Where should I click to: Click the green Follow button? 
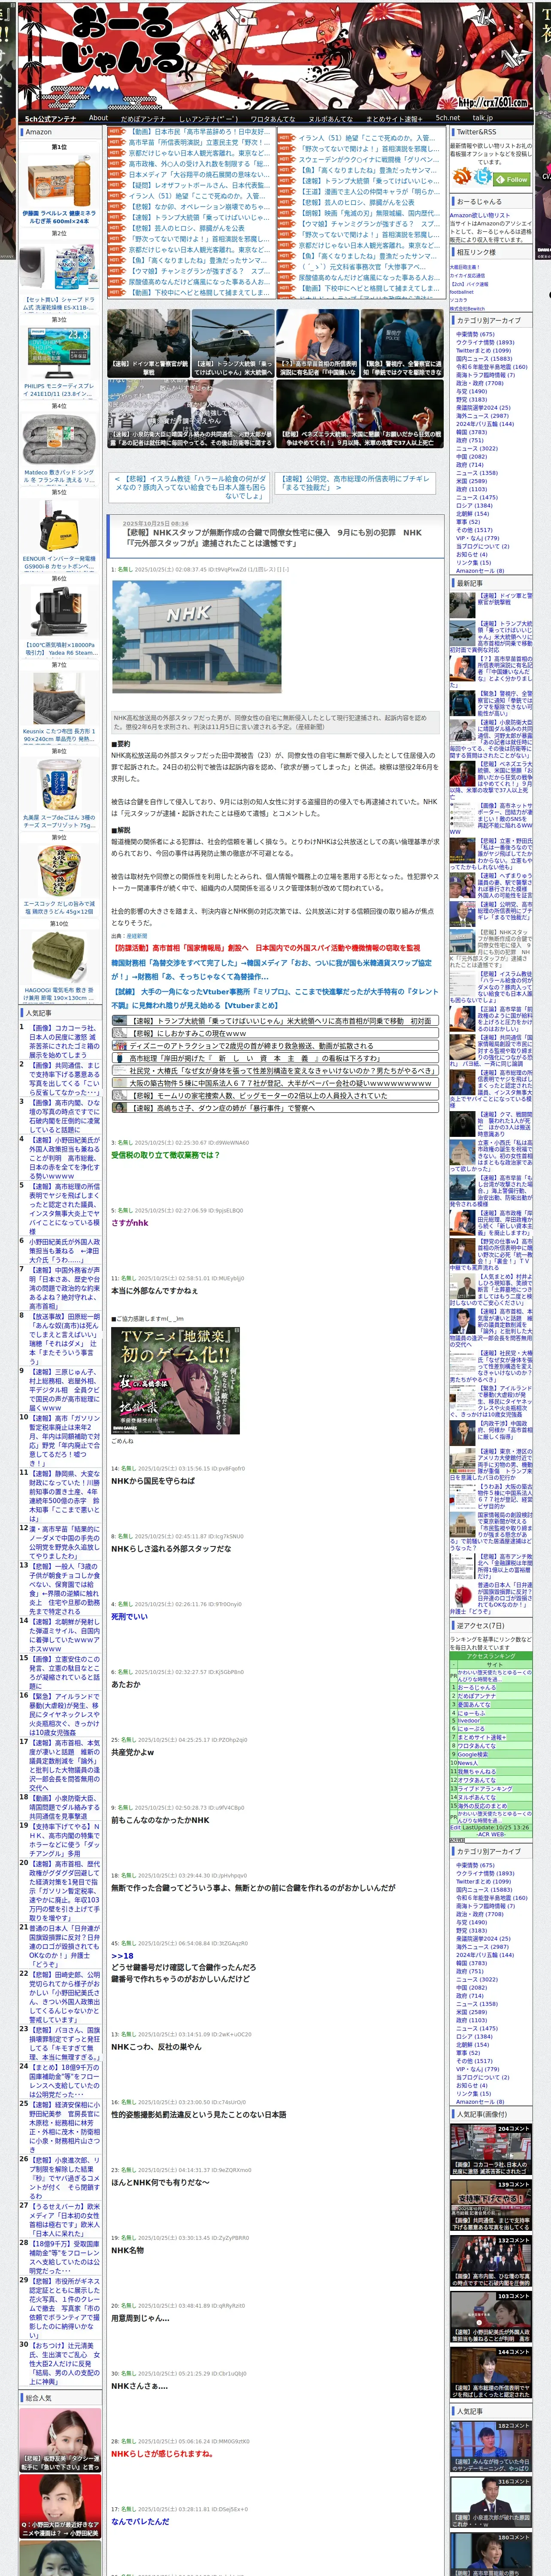513,179
